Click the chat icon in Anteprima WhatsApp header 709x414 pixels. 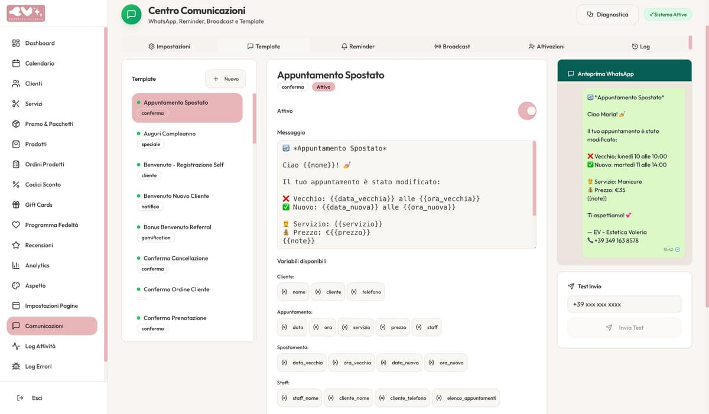click(x=571, y=74)
